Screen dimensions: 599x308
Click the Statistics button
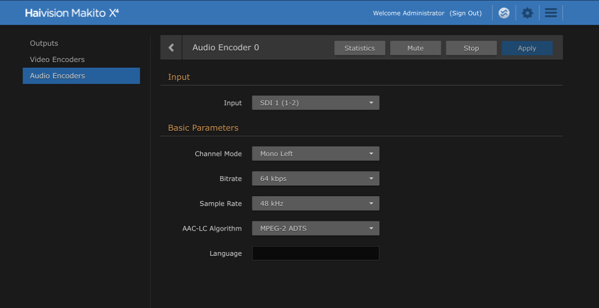tap(359, 48)
